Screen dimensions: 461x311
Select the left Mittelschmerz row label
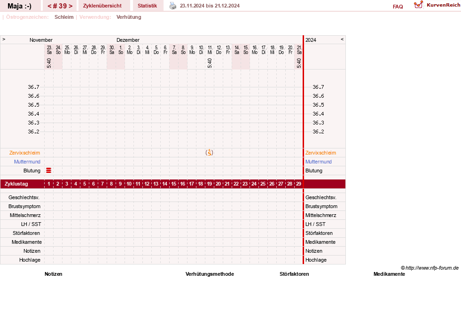25,215
